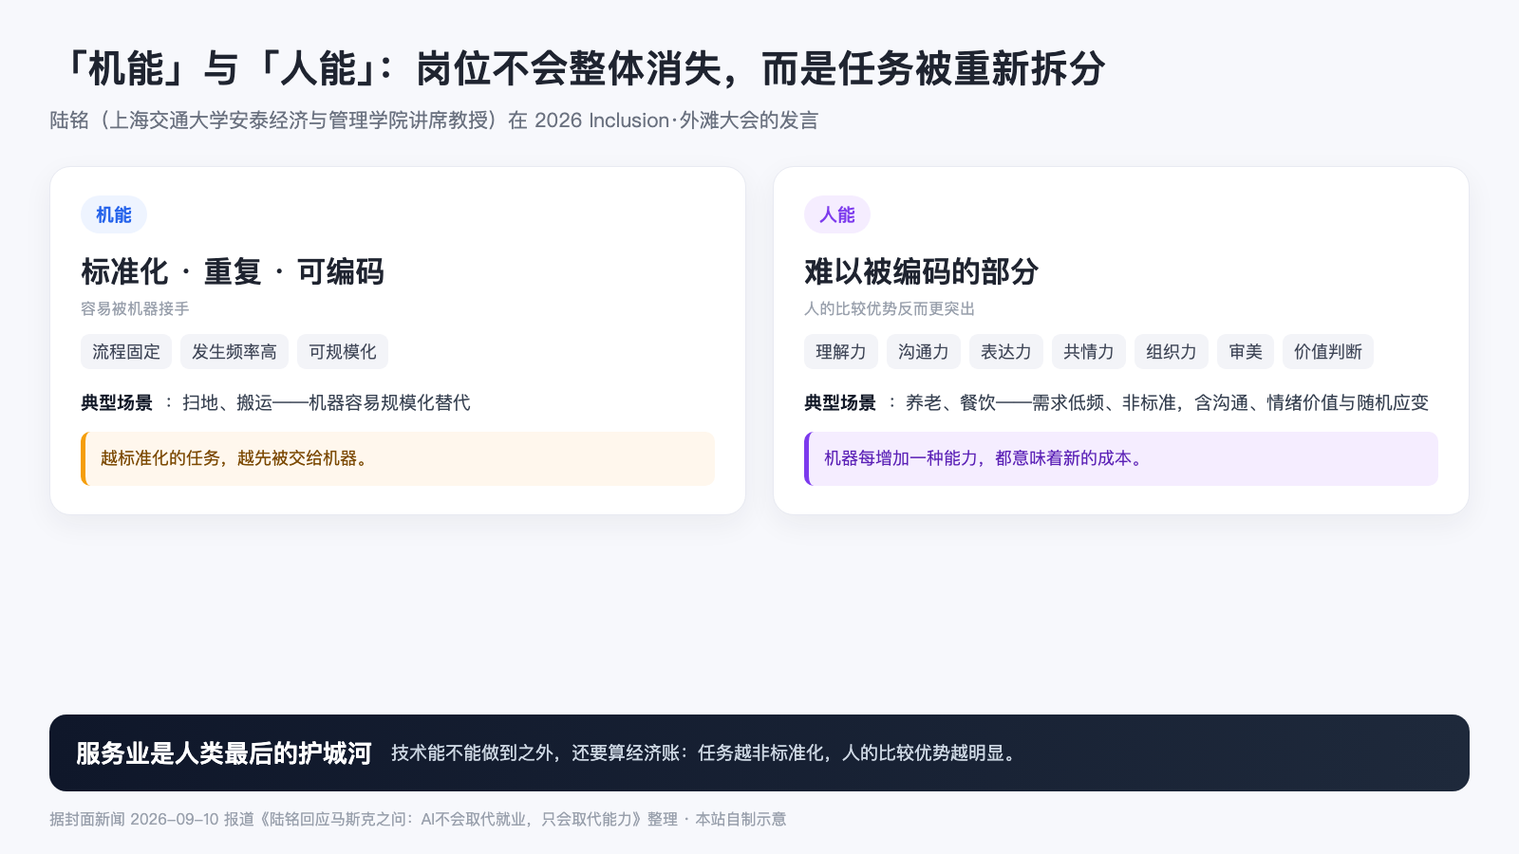Select the 流程固定 tag
The height and width of the screenshot is (854, 1519).
[126, 352]
